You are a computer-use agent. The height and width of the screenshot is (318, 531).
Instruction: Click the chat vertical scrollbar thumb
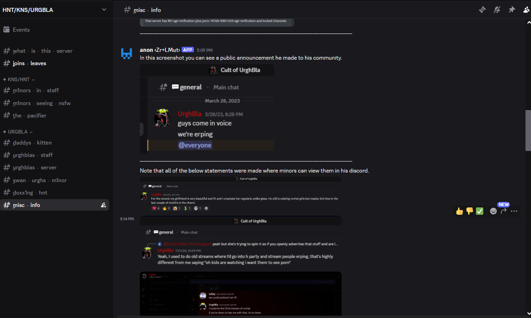pyautogui.click(x=528, y=130)
